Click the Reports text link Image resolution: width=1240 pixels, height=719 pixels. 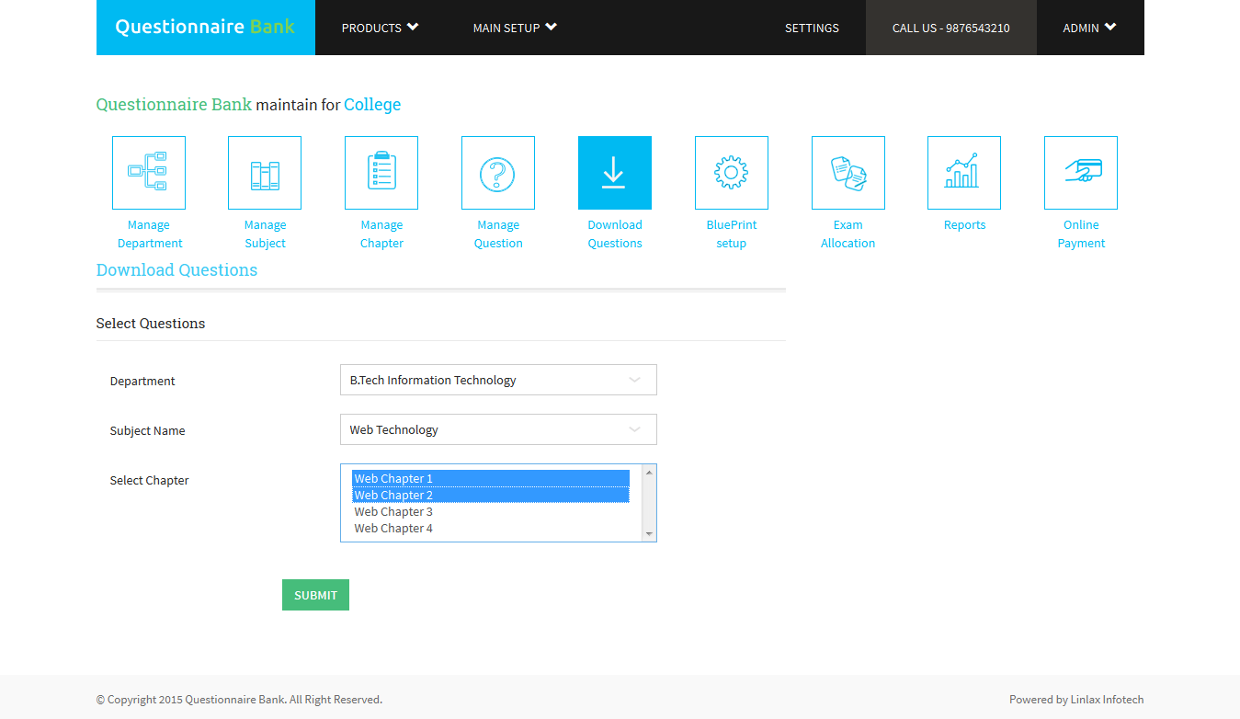(964, 225)
